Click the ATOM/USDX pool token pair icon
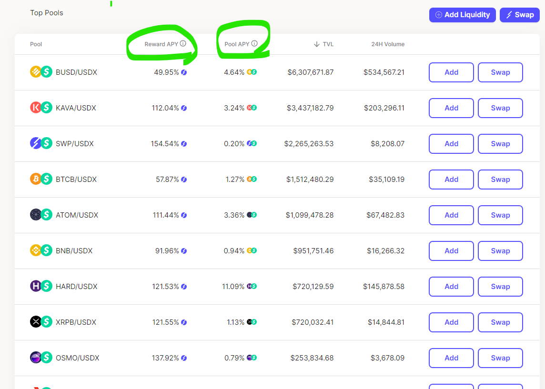This screenshot has width=545, height=389. point(41,215)
